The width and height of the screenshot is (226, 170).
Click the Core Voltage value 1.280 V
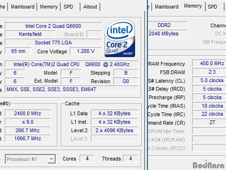coord(86,51)
